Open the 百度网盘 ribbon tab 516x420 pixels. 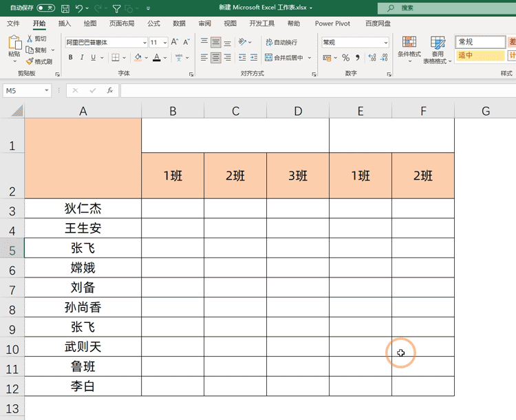[x=378, y=23]
